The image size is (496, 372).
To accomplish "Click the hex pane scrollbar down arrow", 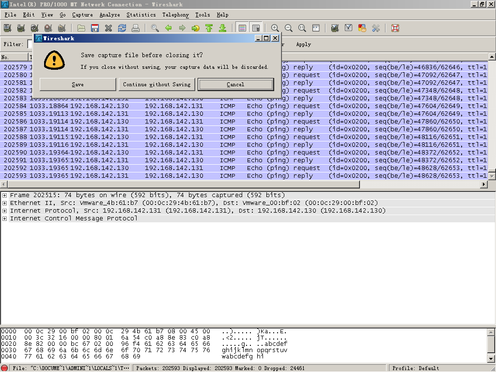I will click(x=491, y=359).
